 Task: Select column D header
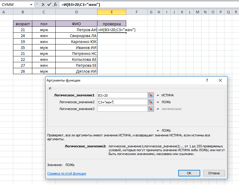click(x=76, y=12)
